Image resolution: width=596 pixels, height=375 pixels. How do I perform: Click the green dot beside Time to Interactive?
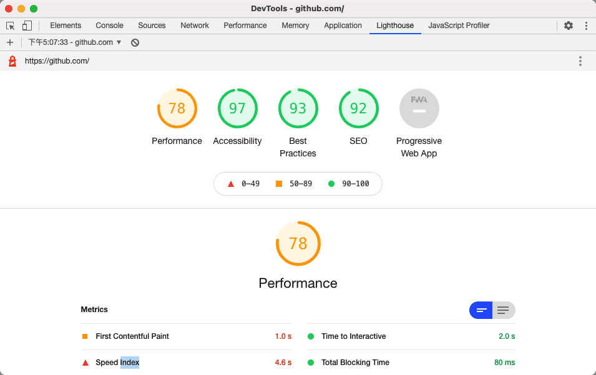(x=311, y=336)
